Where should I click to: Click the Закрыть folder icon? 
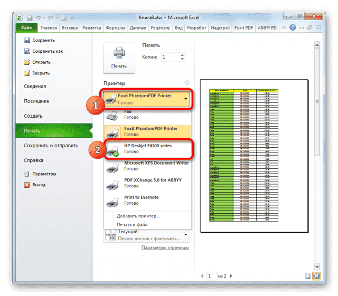[x=27, y=73]
